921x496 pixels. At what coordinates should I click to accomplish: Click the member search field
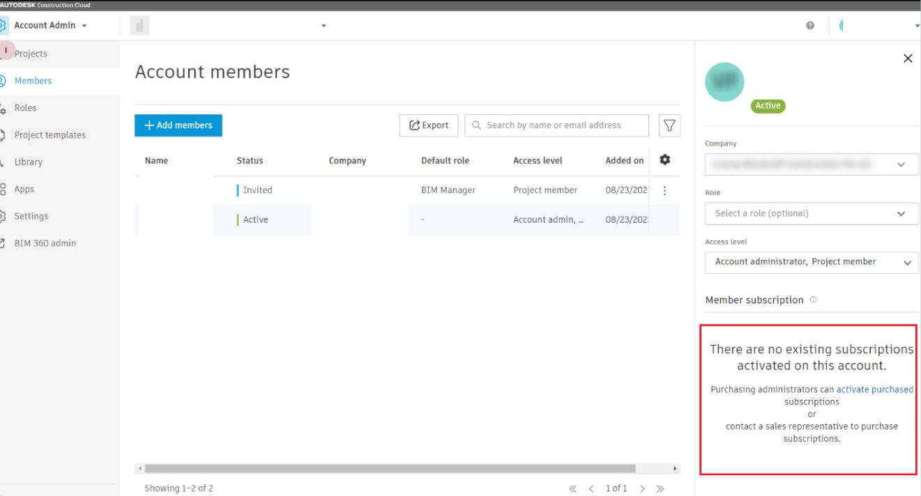(x=556, y=125)
